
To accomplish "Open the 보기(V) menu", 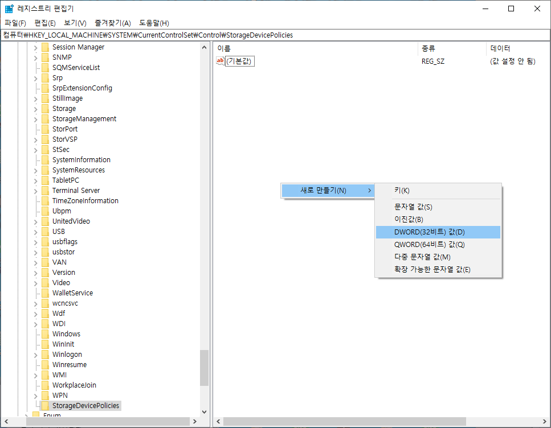I will pos(75,23).
